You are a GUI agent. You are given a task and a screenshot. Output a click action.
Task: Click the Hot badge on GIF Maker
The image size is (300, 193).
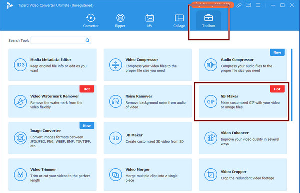click(277, 89)
